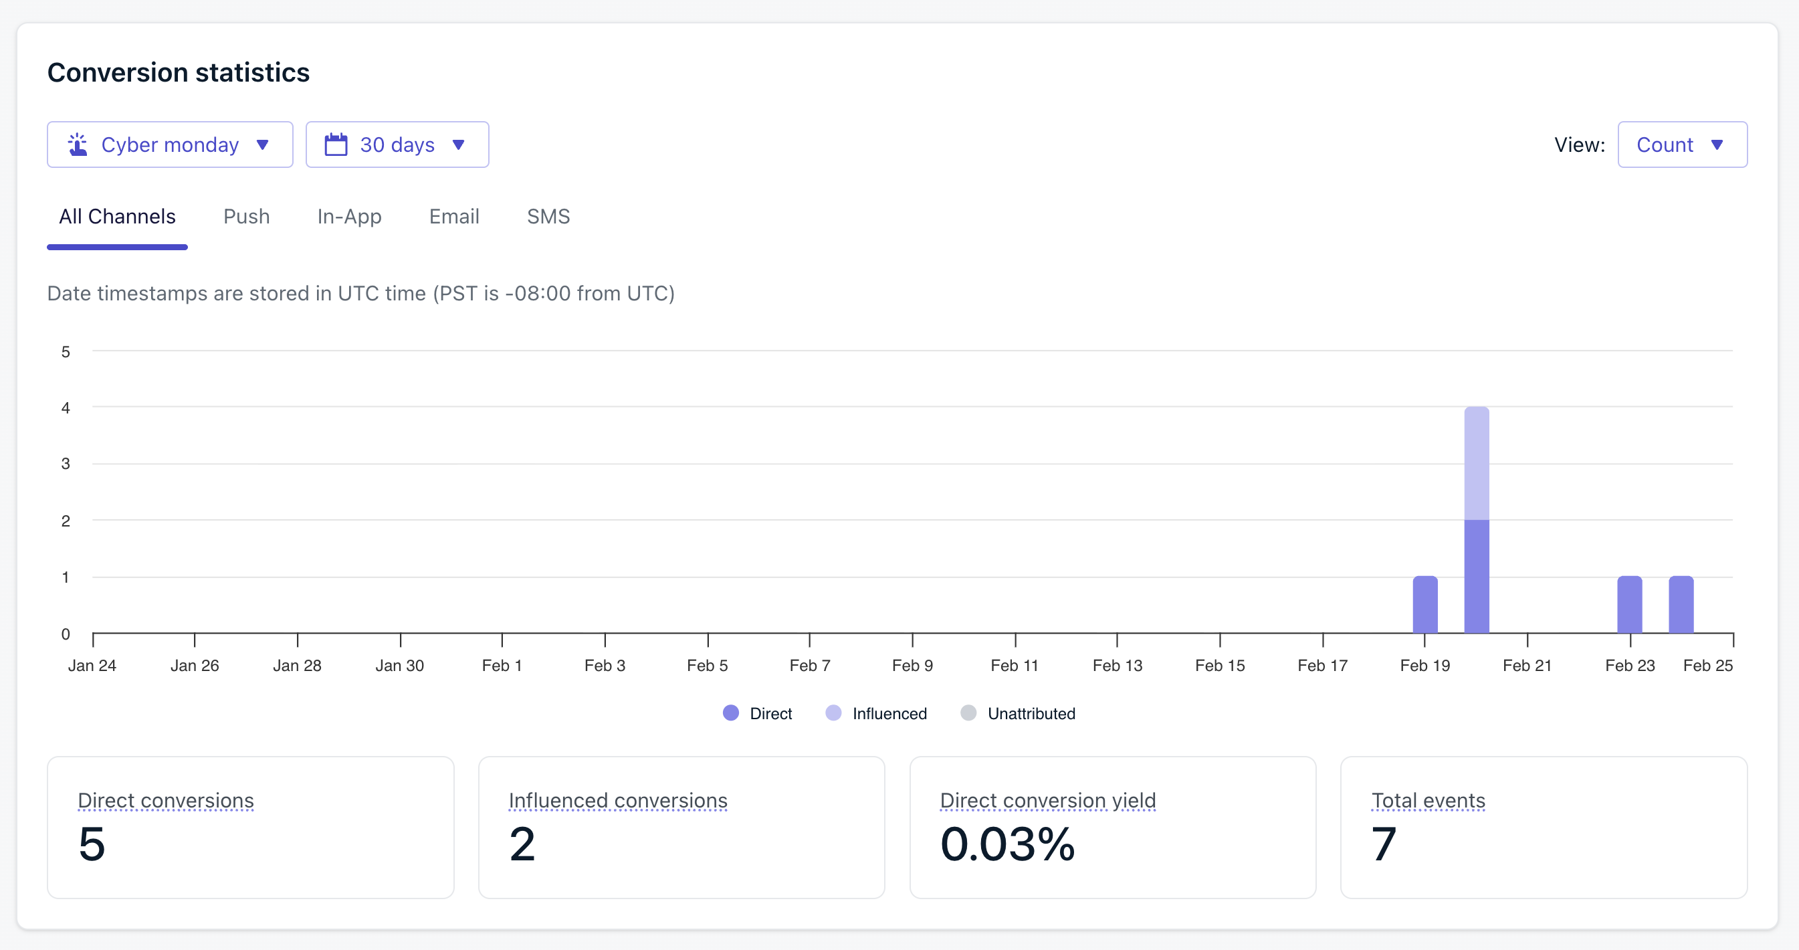1799x950 pixels.
Task: Toggle Unattributed series in chart legend
Action: (1031, 713)
